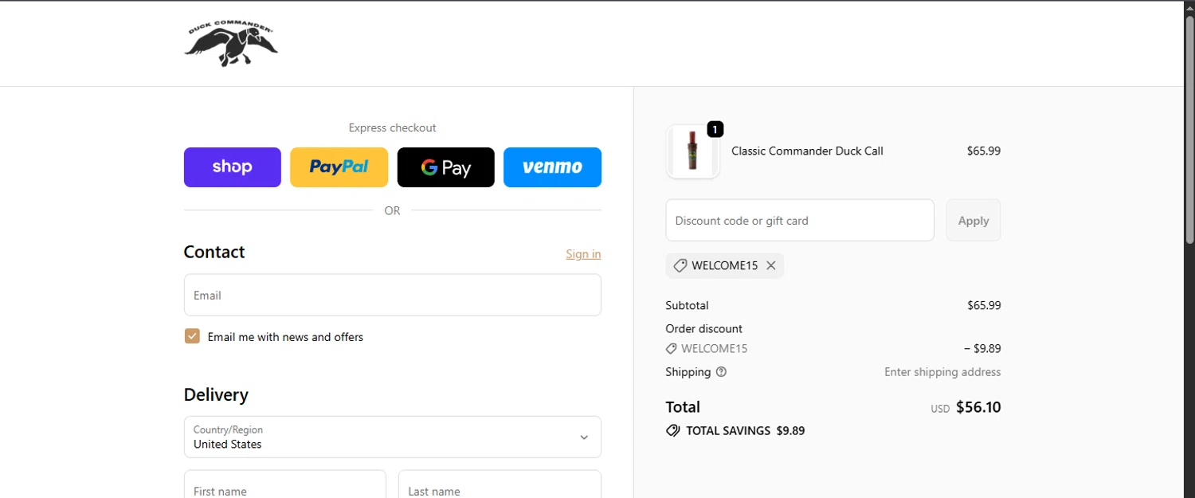Click the Apply discount button
This screenshot has height=498, width=1195.
coord(974,221)
